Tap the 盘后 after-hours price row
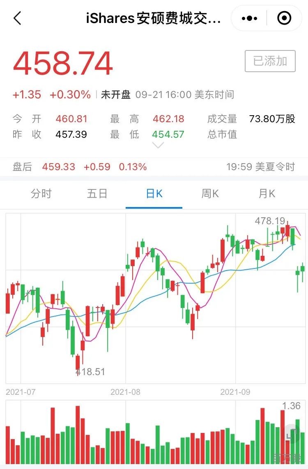The width and height of the screenshot is (308, 469). [x=154, y=166]
